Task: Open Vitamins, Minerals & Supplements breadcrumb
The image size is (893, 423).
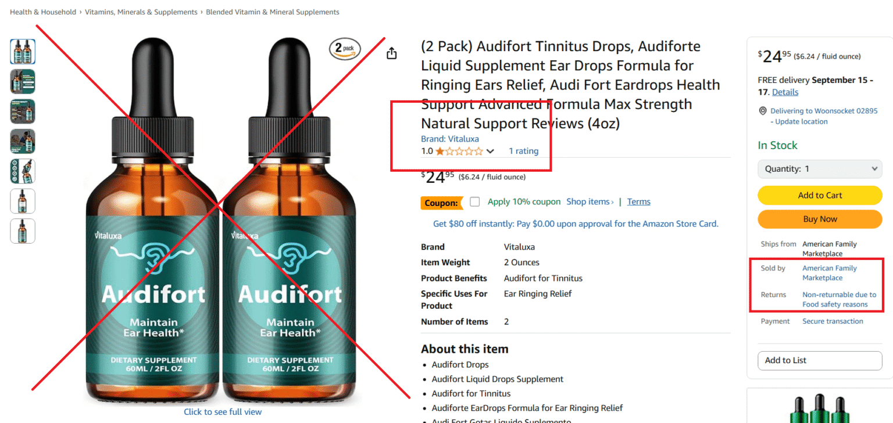Action: point(141,12)
